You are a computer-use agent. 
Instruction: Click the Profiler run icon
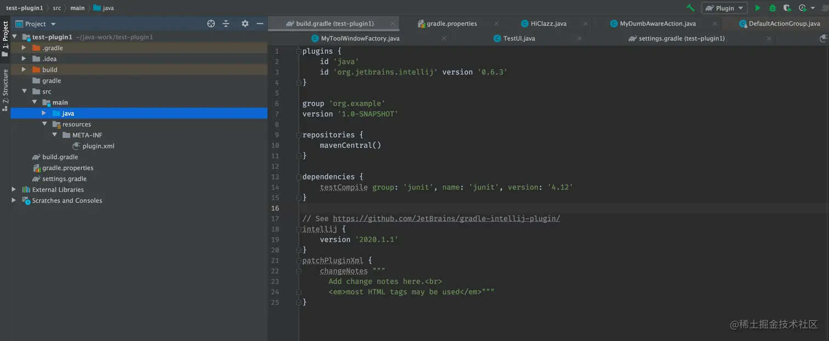(x=803, y=8)
